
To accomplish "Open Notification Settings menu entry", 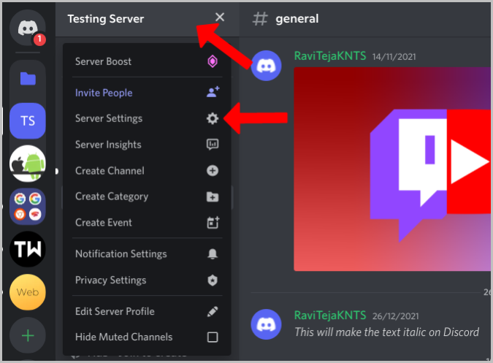I will (147, 254).
